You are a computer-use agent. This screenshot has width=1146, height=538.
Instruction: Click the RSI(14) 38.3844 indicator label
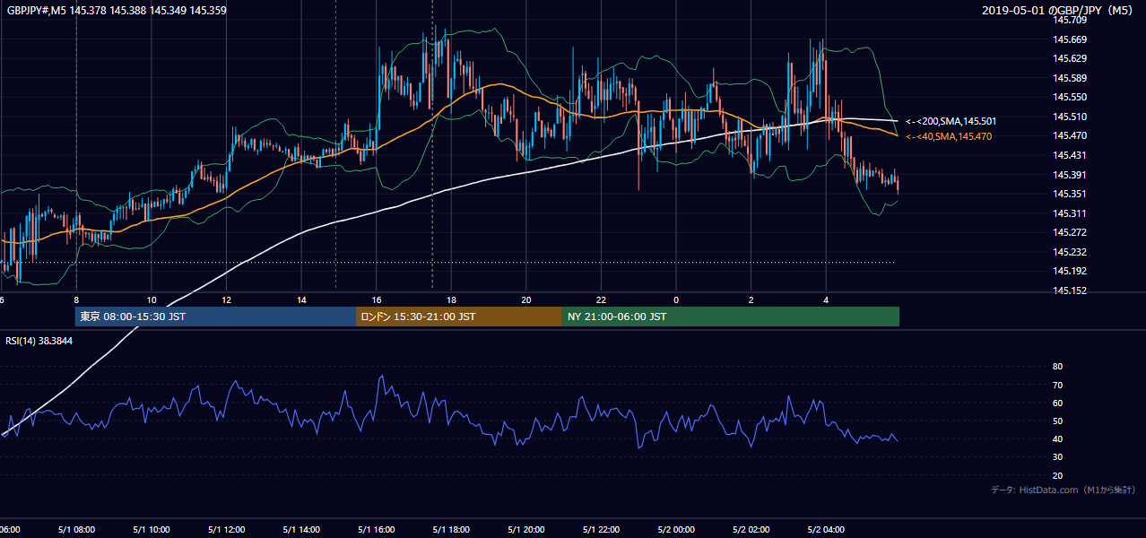[39, 341]
